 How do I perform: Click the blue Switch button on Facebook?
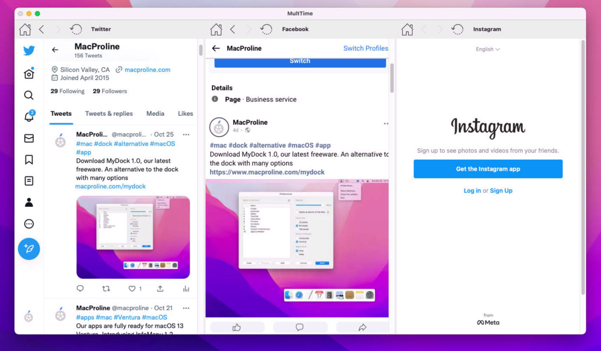point(300,62)
